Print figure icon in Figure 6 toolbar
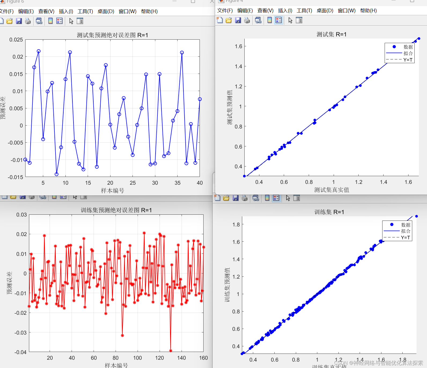 (28, 21)
